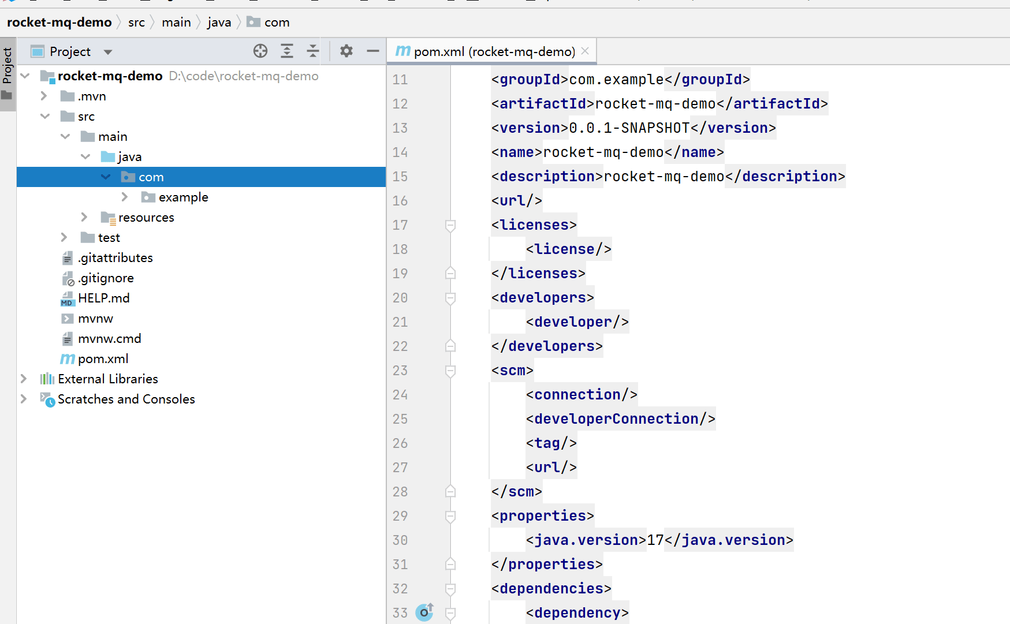Click the Collapse All icon in Project toolbar

313,51
